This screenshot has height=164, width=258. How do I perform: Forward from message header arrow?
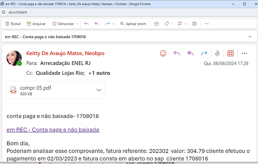point(204,53)
